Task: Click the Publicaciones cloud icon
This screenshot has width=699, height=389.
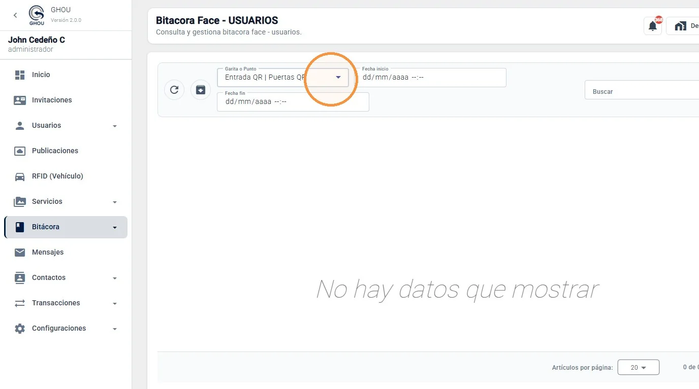Action: 20,151
